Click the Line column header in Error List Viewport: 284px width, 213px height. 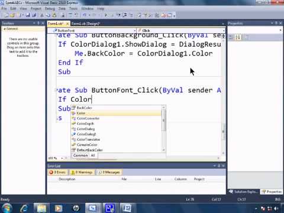tap(158, 179)
